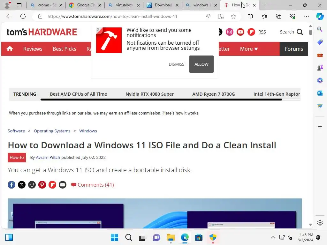Open the Edge profile icon
The height and width of the screenshot is (245, 327).
(7, 5)
